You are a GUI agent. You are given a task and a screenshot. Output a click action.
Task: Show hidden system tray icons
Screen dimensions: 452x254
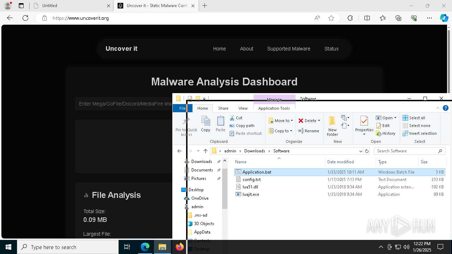pyautogui.click(x=381, y=247)
